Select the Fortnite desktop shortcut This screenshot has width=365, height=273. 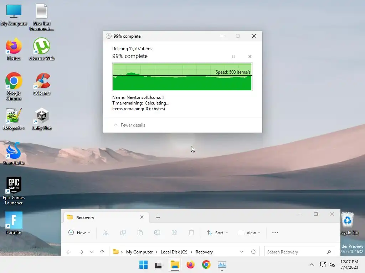(14, 223)
